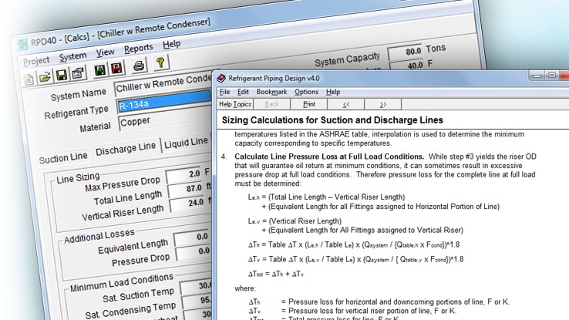This screenshot has width=569, height=320.
Task: Print using the printer icon in RPD40
Action: (x=139, y=66)
